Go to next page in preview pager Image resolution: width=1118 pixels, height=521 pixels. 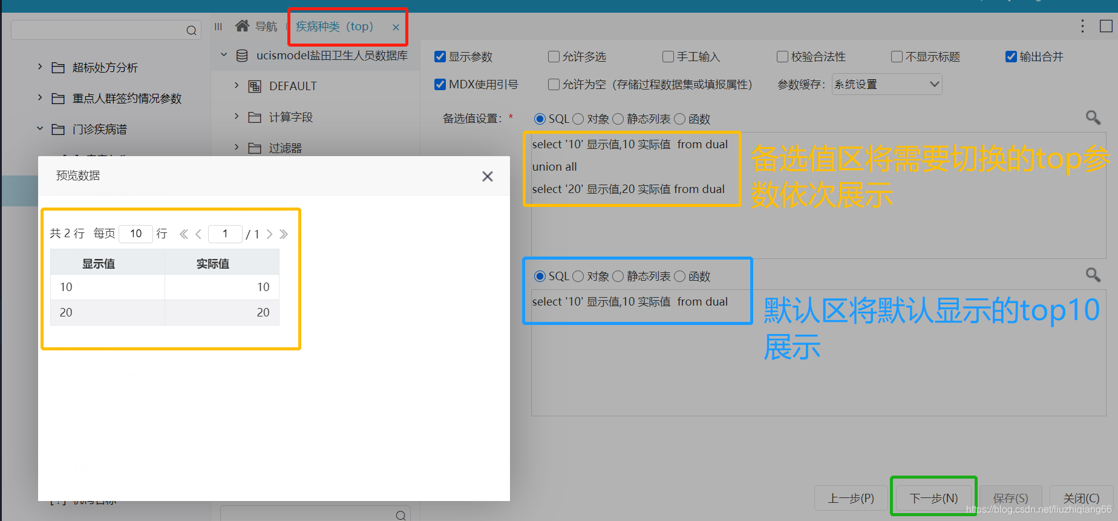click(269, 234)
